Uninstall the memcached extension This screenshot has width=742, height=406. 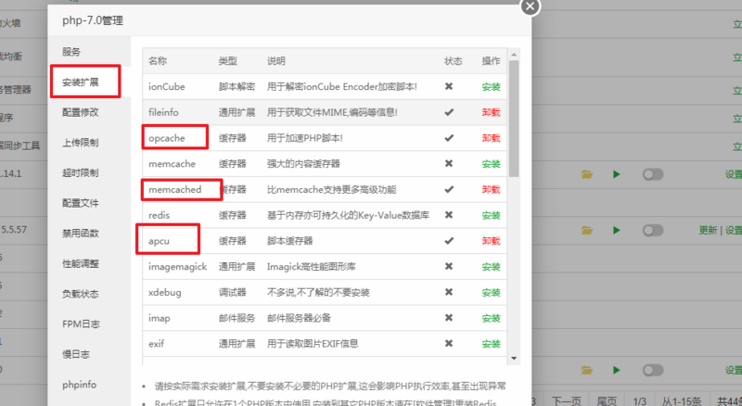(x=491, y=189)
